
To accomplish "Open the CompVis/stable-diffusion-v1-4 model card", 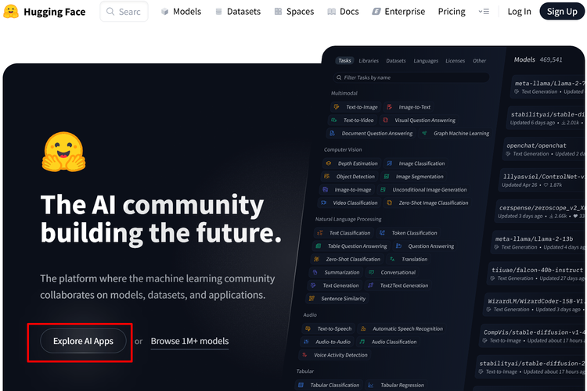I will (x=533, y=335).
